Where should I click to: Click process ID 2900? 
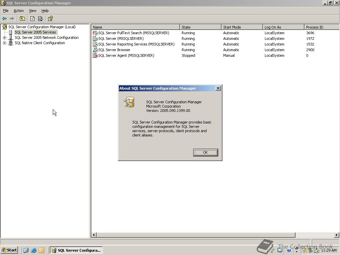pyautogui.click(x=310, y=50)
